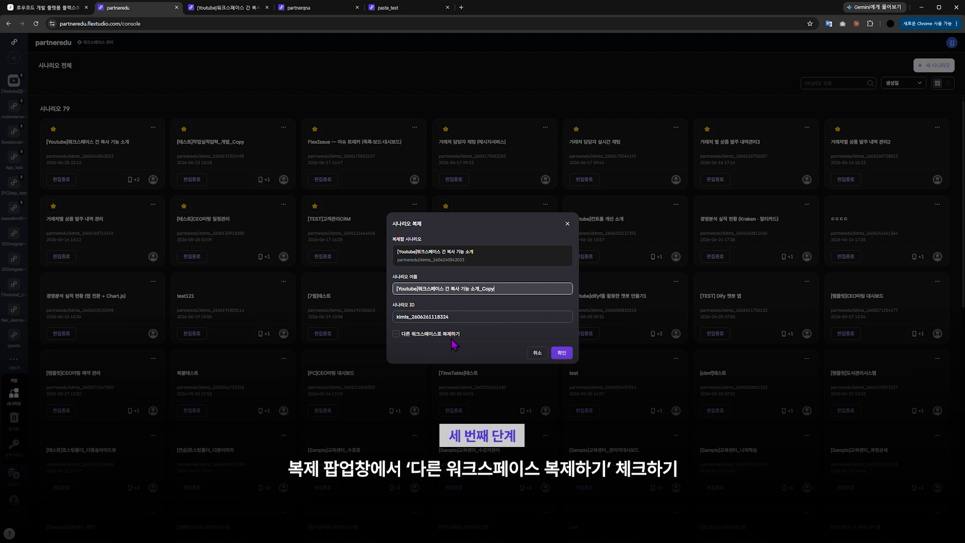Click the Gemini에게 물어보기 button
This screenshot has width=965, height=543.
click(x=874, y=8)
